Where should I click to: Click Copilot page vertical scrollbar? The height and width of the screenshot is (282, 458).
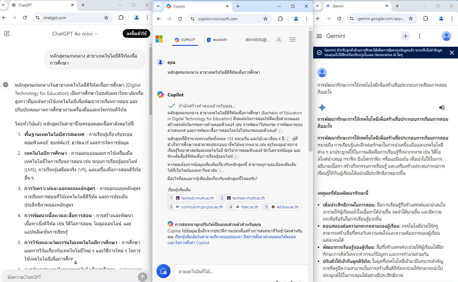click(310, 88)
